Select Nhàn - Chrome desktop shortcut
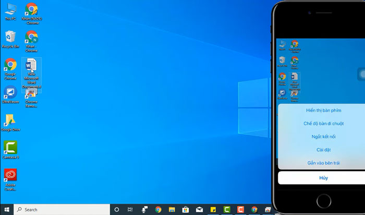 pyautogui.click(x=31, y=41)
